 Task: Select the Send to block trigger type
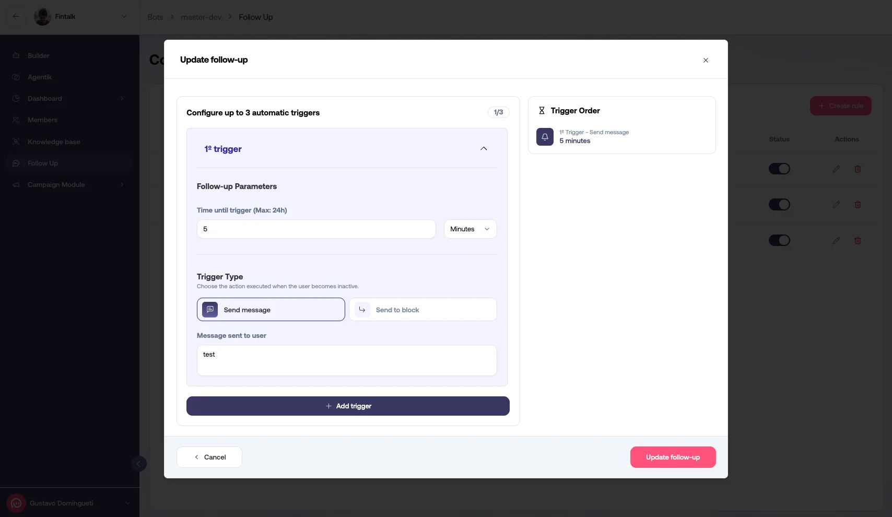(422, 310)
